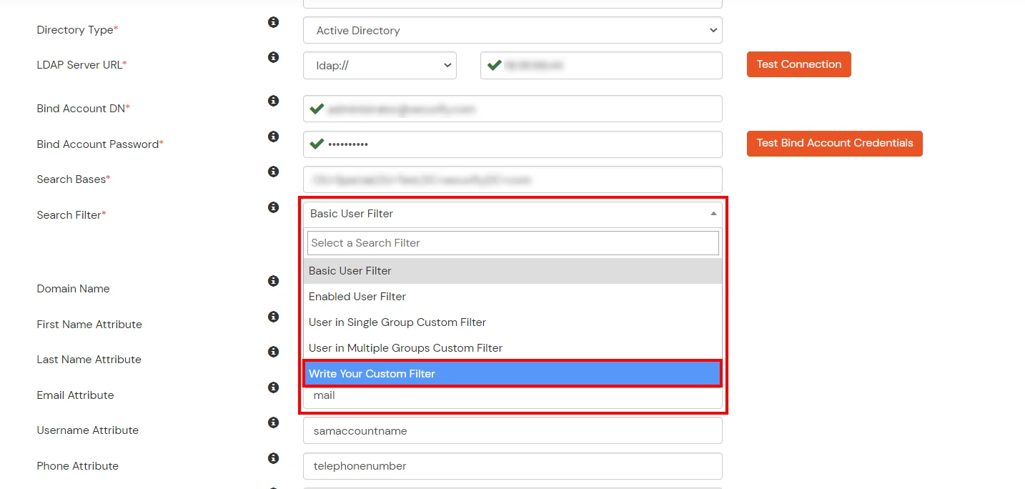The width and height of the screenshot is (1025, 489).
Task: Click the Test Connection button
Action: click(x=799, y=64)
